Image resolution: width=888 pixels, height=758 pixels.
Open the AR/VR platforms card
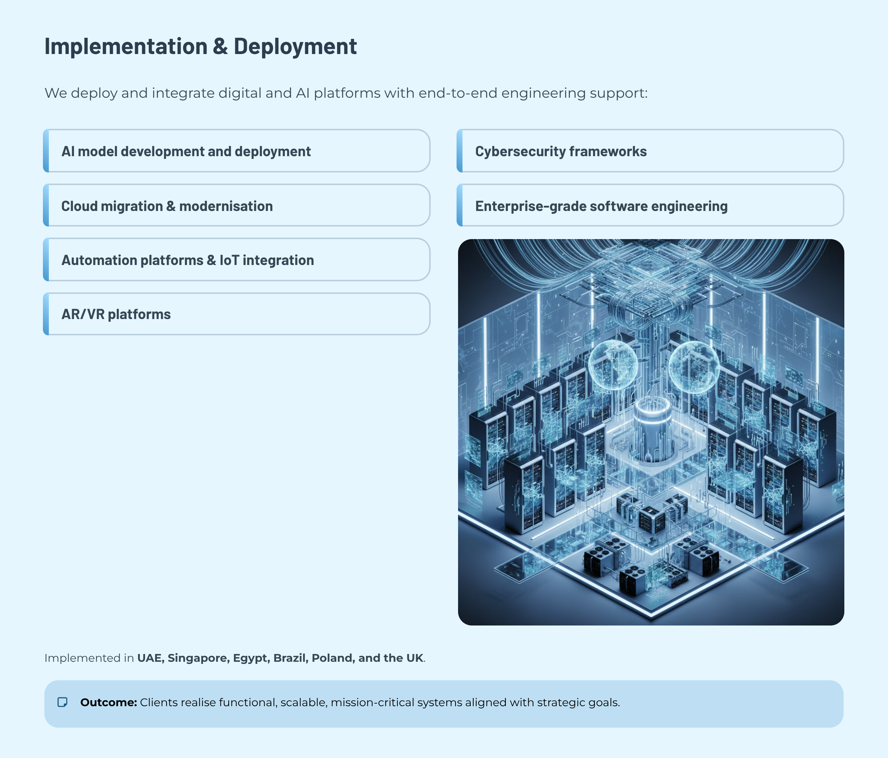(236, 314)
